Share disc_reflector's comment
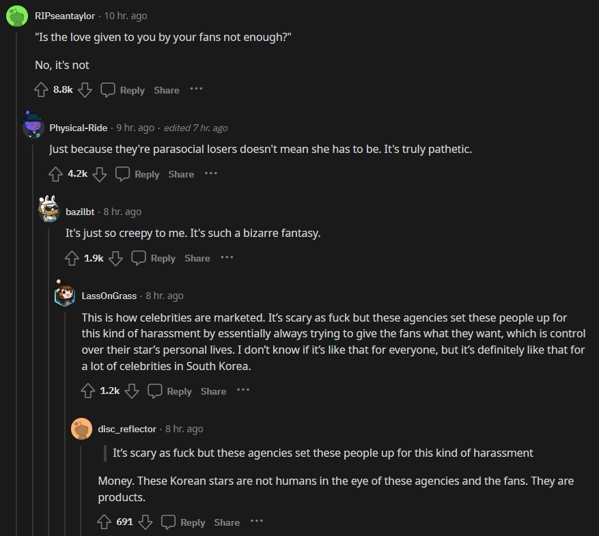 pyautogui.click(x=227, y=522)
